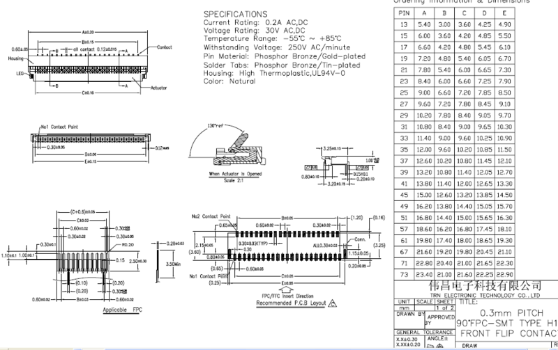Click the Applicable FPC drawing caption

tap(123, 310)
